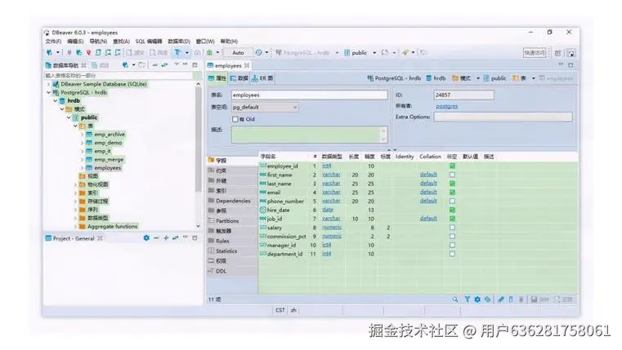Expand the 索引 (indexes) folder in tree
The width and height of the screenshot is (622, 350).
[75, 193]
